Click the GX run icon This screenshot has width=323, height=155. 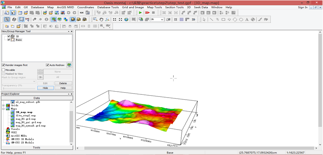pyautogui.click(x=82, y=13)
